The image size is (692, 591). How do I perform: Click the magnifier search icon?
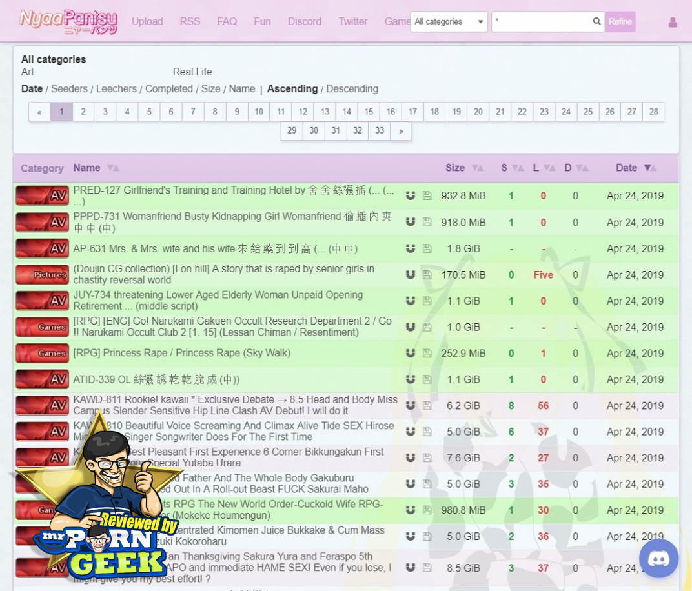click(596, 21)
